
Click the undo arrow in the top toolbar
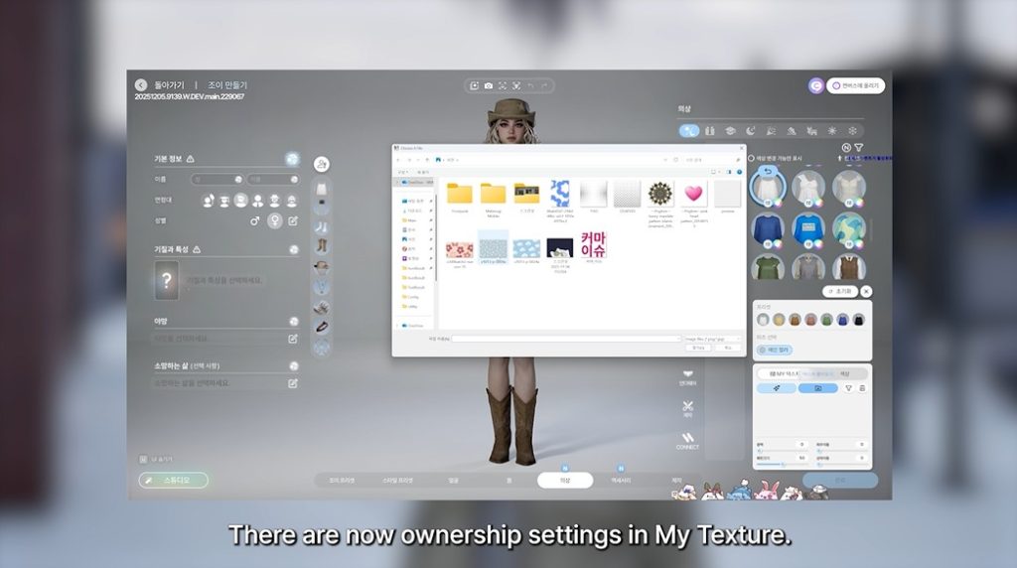tap(530, 85)
